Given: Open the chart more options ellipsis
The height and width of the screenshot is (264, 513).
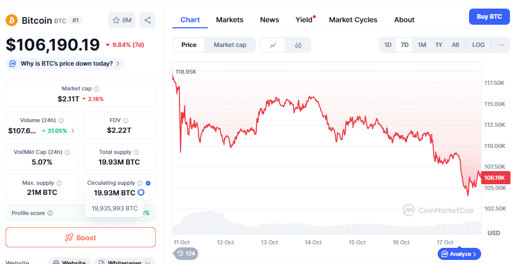Looking at the screenshot, I should coord(501,45).
